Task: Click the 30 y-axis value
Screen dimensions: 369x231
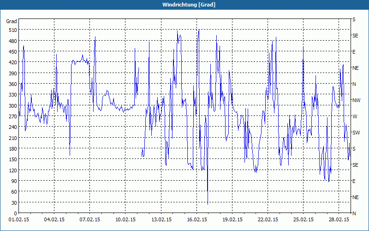Action: click(14, 203)
